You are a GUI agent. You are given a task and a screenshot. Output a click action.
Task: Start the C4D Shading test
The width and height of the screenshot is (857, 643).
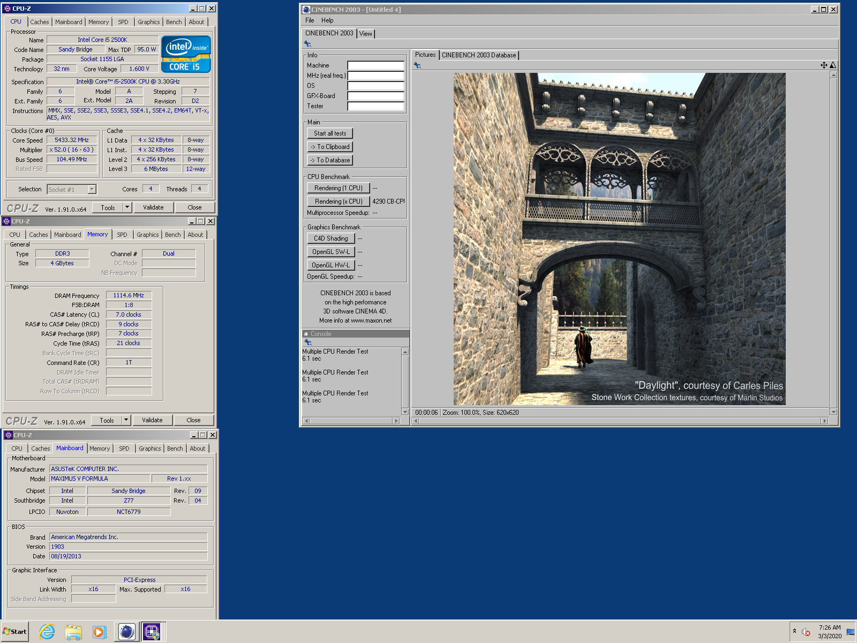tap(331, 238)
